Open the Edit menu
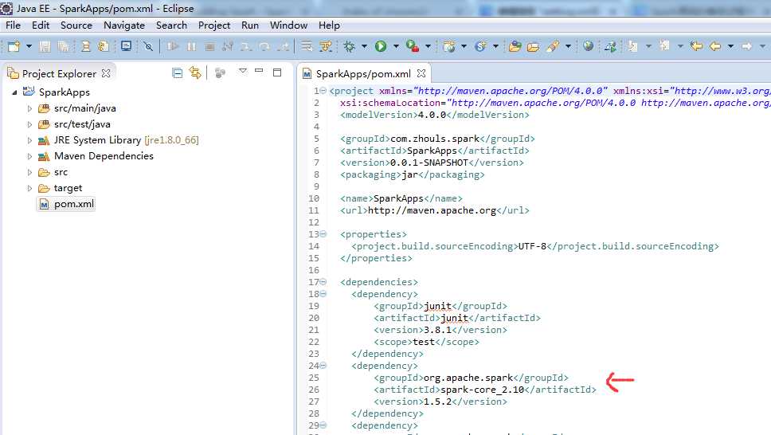 [41, 25]
